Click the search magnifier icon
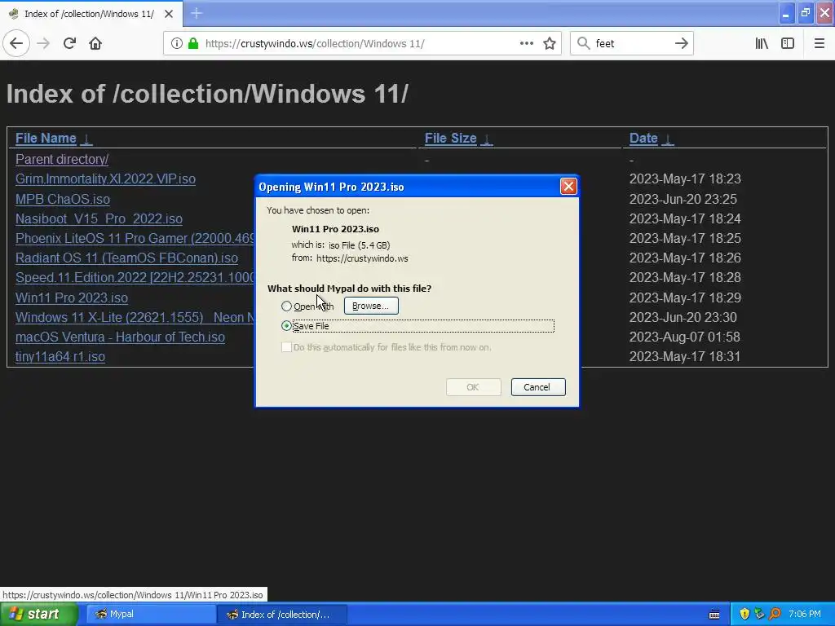Image resolution: width=835 pixels, height=626 pixels. point(584,44)
